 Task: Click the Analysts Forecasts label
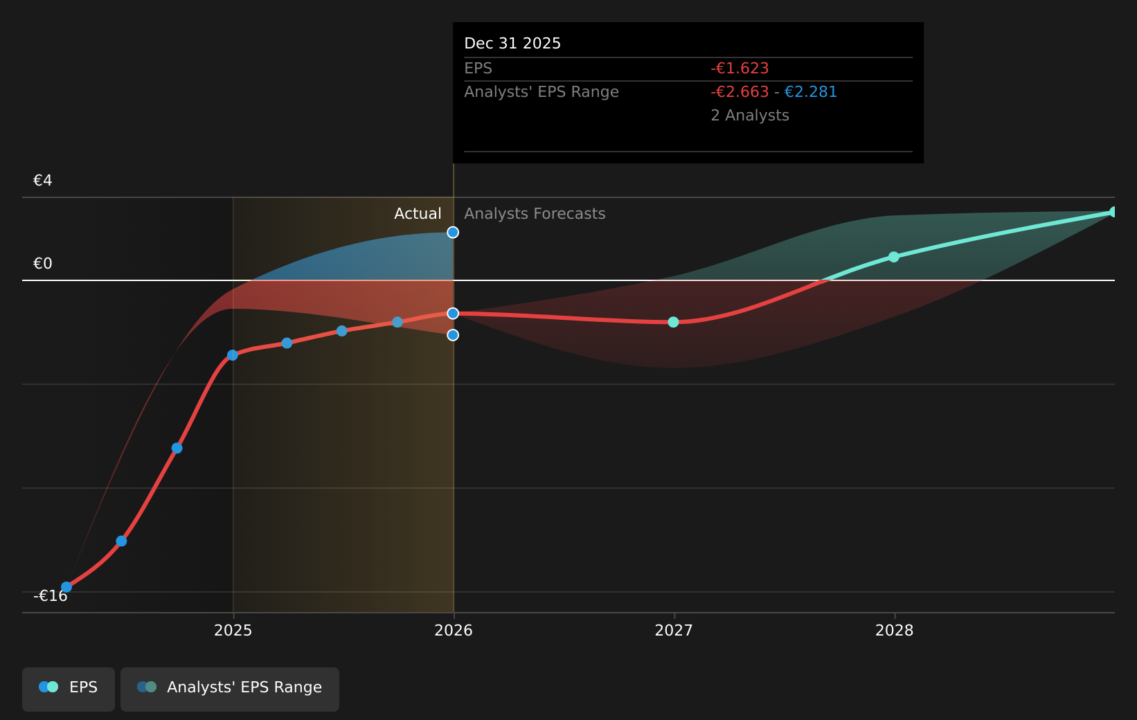click(x=535, y=214)
